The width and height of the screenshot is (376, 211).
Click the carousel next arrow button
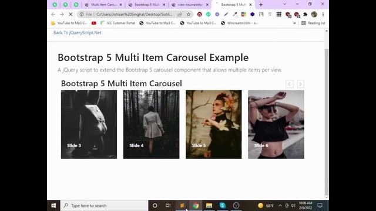[x=300, y=84]
